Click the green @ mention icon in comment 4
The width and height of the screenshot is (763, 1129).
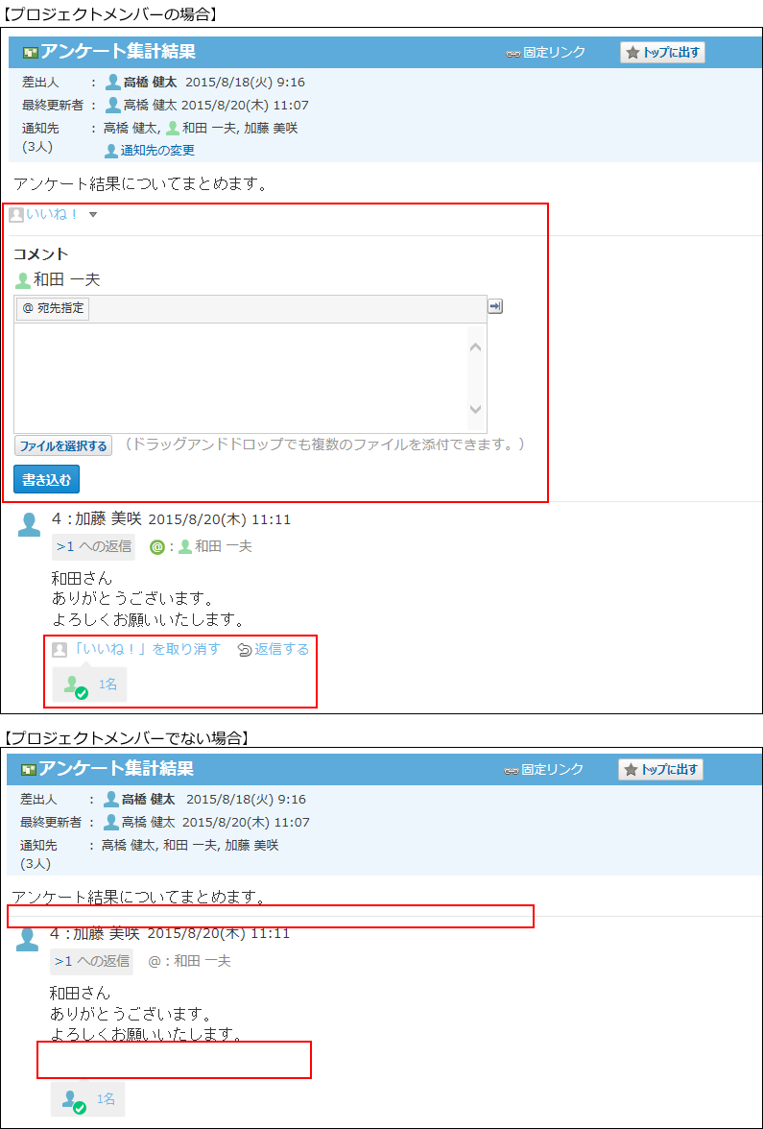click(x=157, y=547)
